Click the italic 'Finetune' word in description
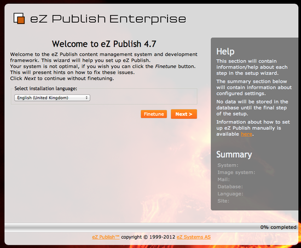 165,66
